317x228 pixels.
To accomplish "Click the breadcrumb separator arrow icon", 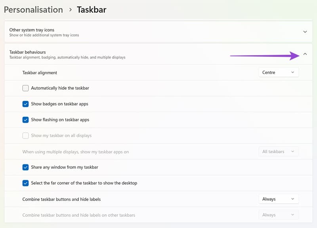I will [x=70, y=10].
